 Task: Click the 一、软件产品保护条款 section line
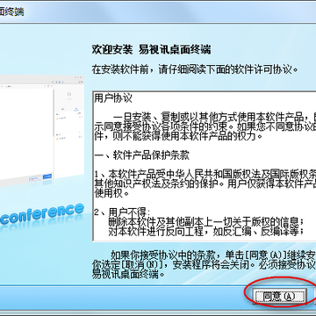pos(142,155)
